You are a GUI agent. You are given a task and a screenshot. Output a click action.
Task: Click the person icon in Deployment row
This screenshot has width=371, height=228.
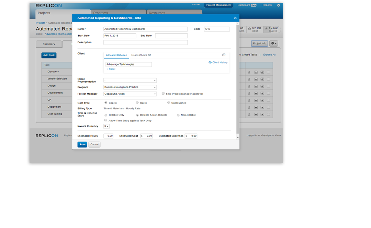pyautogui.click(x=249, y=108)
